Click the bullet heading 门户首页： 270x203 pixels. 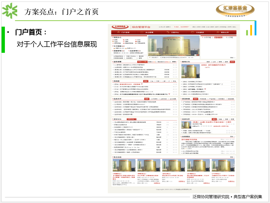pos(31,32)
